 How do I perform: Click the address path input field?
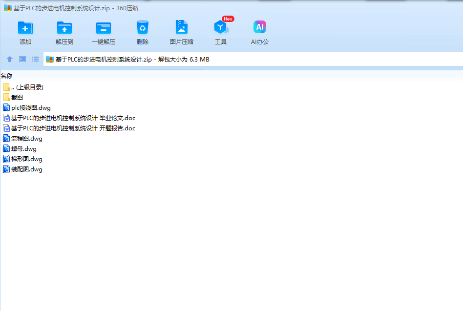[253, 59]
